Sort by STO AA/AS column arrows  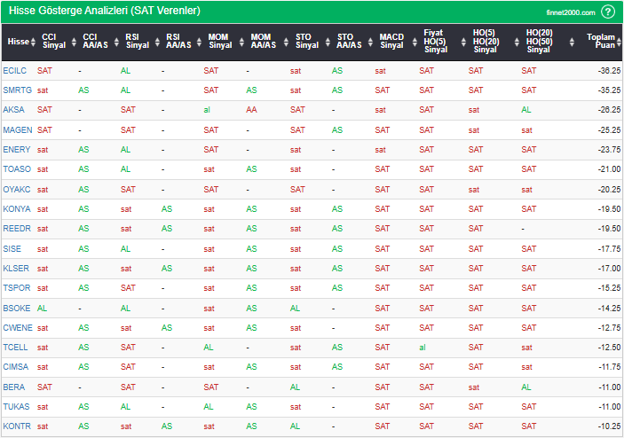(370, 42)
